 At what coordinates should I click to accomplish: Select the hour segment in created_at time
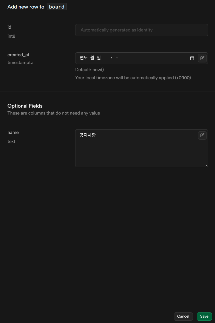coord(109,58)
